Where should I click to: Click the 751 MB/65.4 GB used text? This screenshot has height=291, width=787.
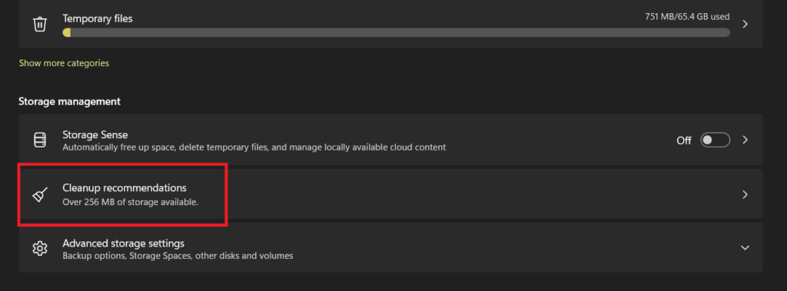coord(687,17)
